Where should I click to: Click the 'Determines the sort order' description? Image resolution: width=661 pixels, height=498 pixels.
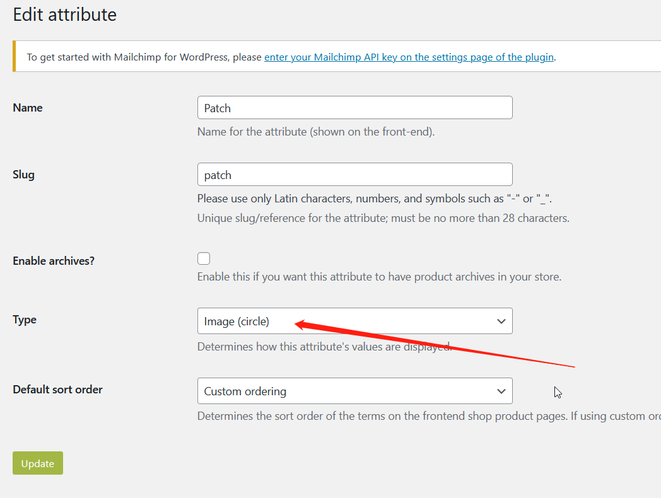point(429,416)
